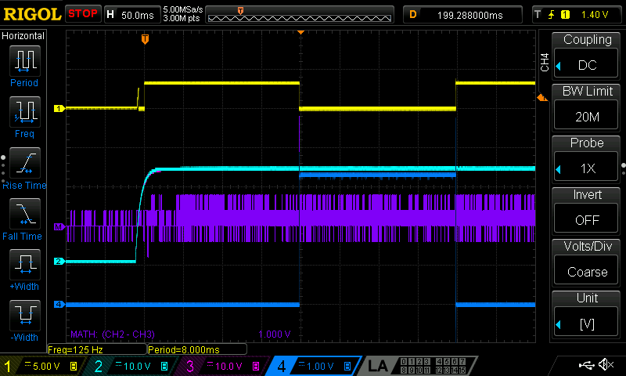Image resolution: width=626 pixels, height=376 pixels.
Task: Click the waveform memory overview bar
Action: pos(300,18)
